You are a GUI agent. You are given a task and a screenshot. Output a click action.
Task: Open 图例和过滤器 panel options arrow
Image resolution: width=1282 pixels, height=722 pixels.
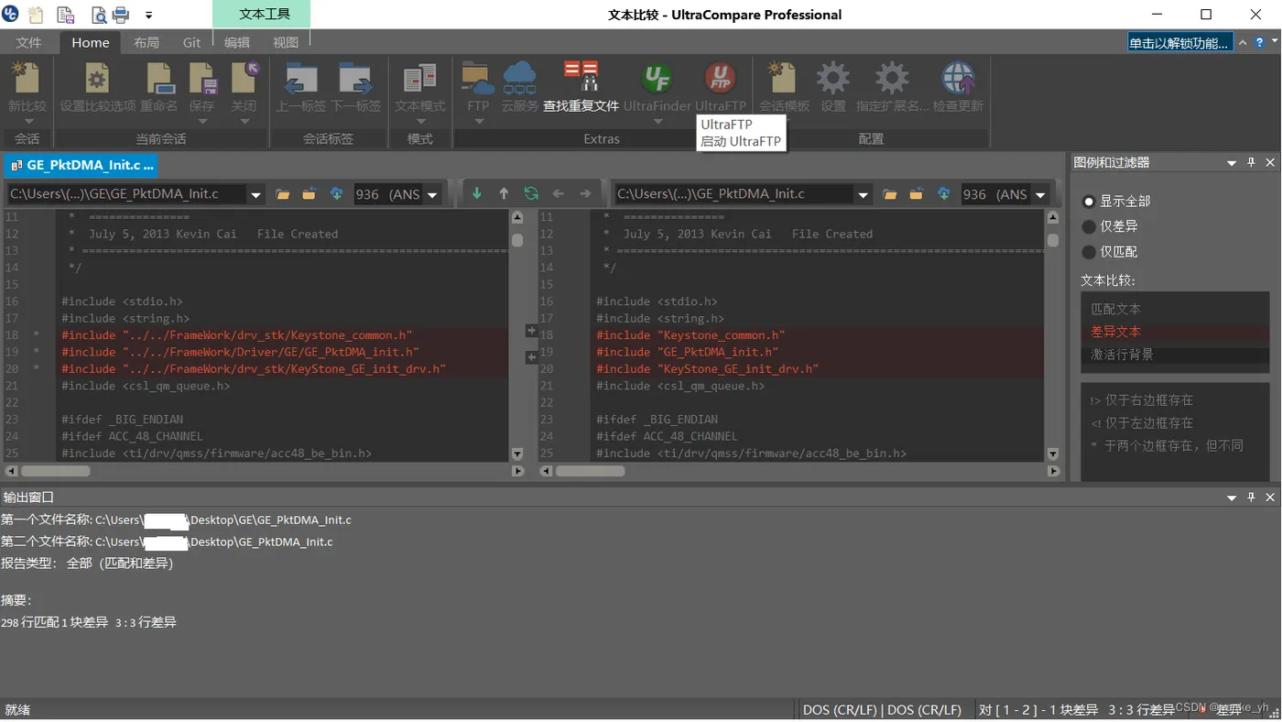pos(1232,163)
